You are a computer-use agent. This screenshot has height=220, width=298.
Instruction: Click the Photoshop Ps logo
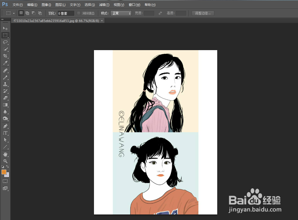point(5,4)
